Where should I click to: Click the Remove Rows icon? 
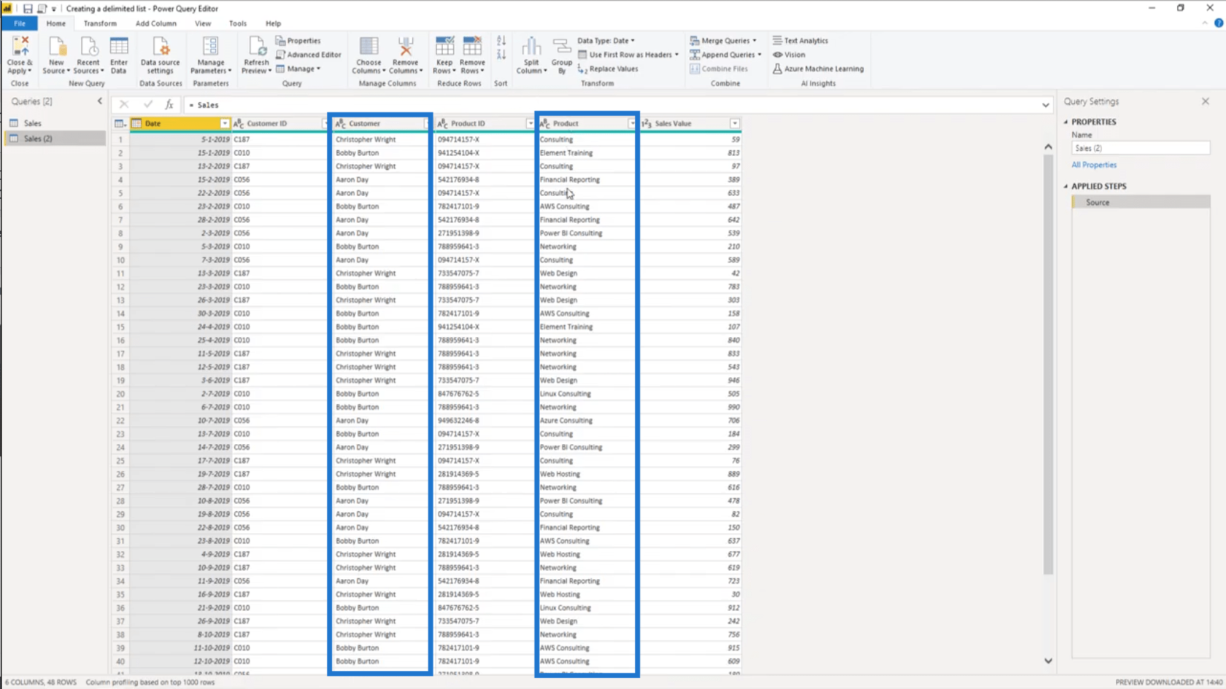click(472, 47)
